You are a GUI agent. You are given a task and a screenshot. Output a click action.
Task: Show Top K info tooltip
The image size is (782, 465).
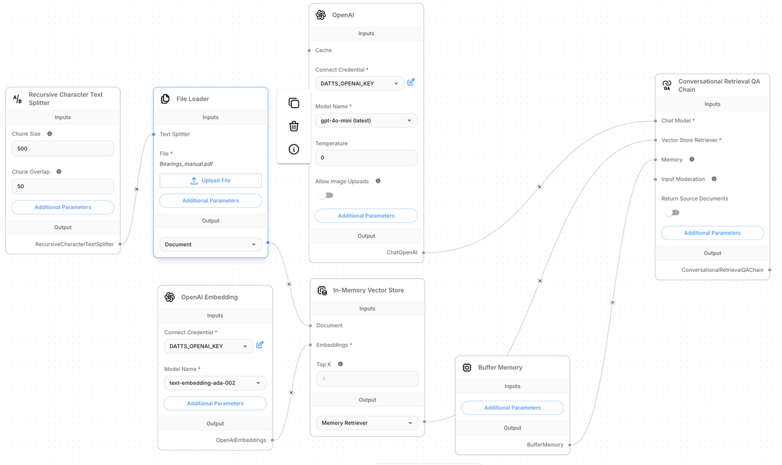pyautogui.click(x=340, y=364)
